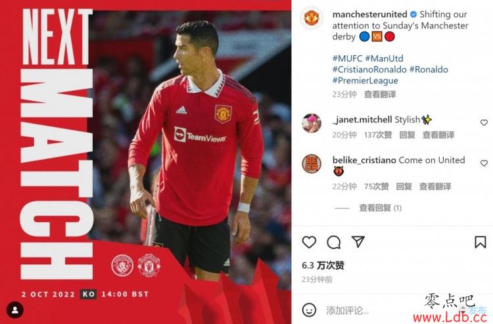Open _janet.mitchell's profile picture

tap(312, 123)
